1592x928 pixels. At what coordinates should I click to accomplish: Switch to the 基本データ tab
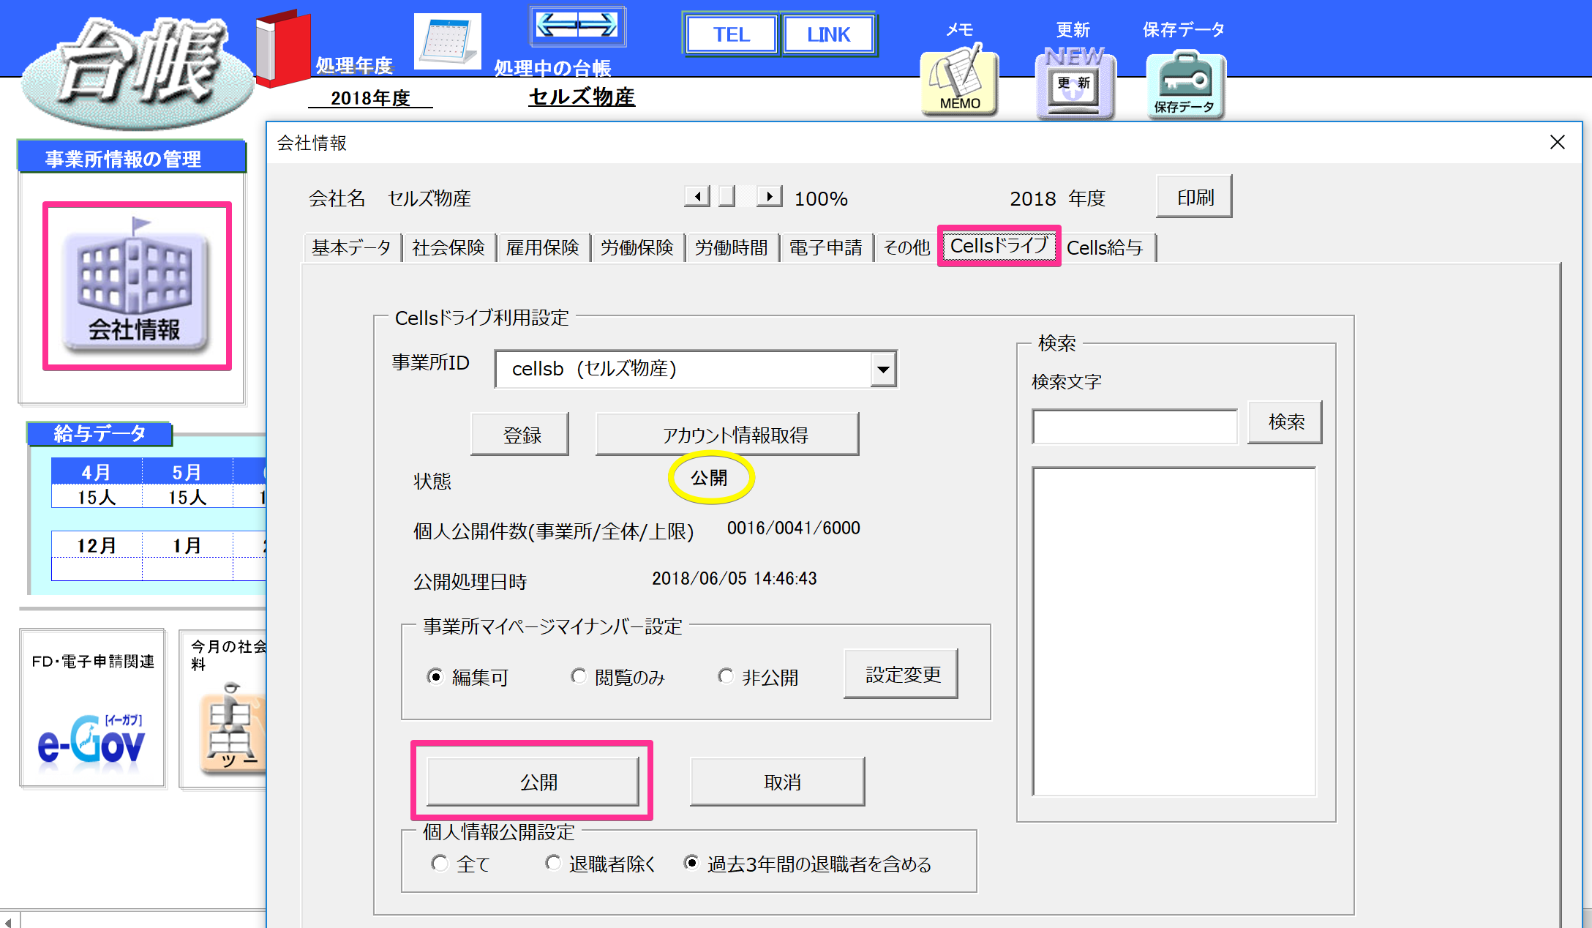coord(352,247)
